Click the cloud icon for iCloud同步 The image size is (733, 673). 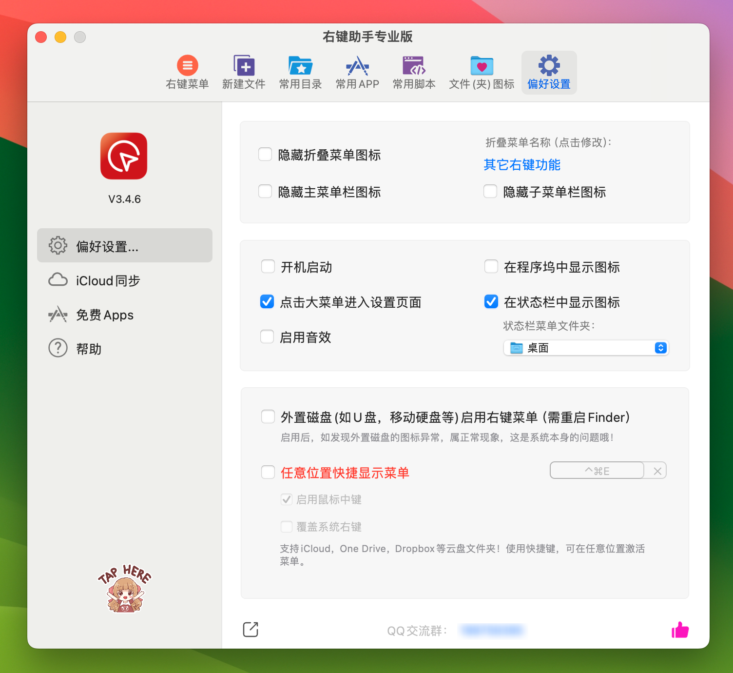(58, 280)
